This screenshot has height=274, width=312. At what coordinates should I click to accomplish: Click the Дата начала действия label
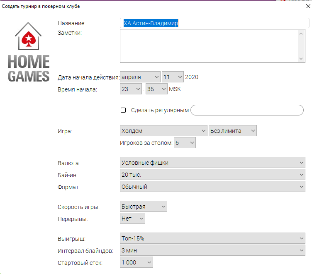click(88, 77)
